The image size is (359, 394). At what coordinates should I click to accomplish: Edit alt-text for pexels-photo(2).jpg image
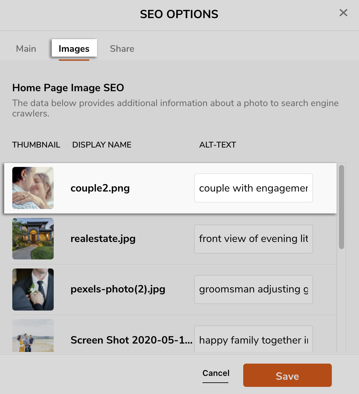(253, 290)
